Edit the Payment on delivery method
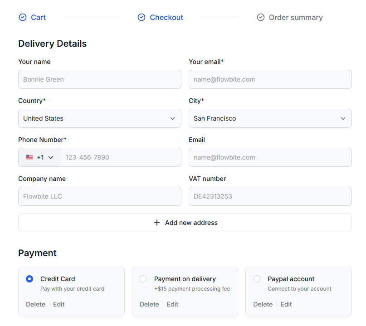 [x=172, y=304]
